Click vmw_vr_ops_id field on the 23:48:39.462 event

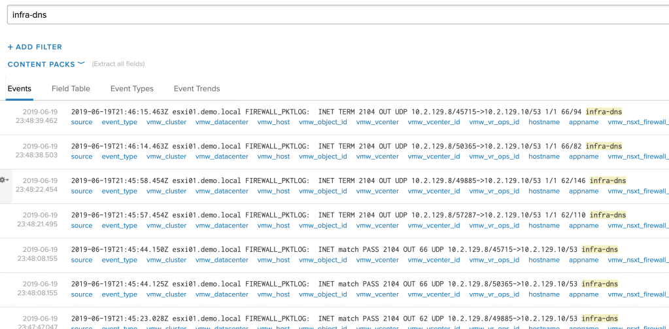494,122
